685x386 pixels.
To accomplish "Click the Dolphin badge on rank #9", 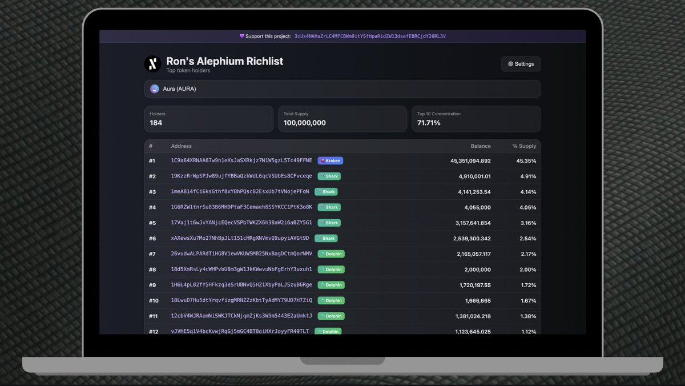I will click(331, 285).
